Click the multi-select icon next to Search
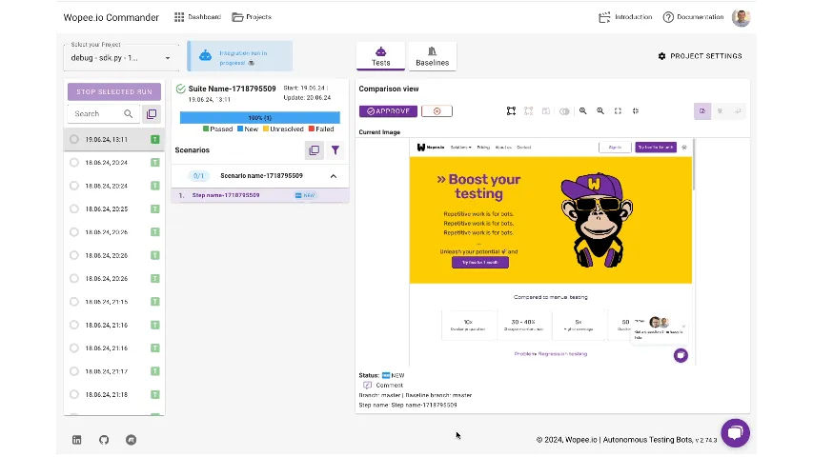This screenshot has height=457, width=813. [x=151, y=114]
